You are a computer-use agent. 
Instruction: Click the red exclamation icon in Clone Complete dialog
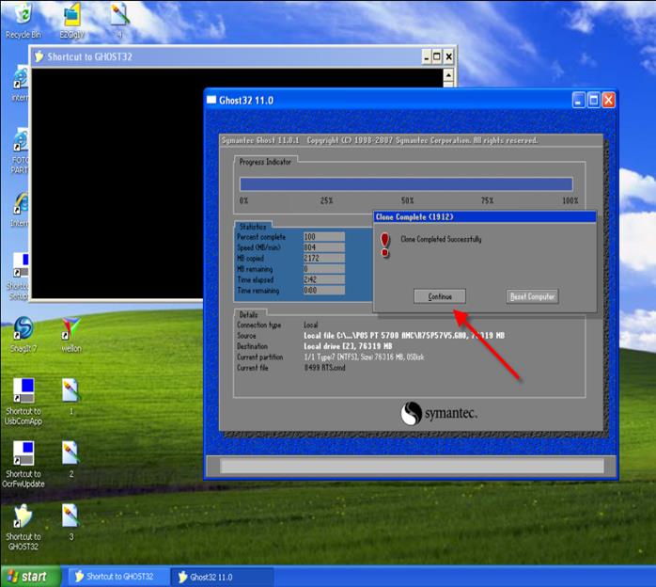pyautogui.click(x=385, y=245)
